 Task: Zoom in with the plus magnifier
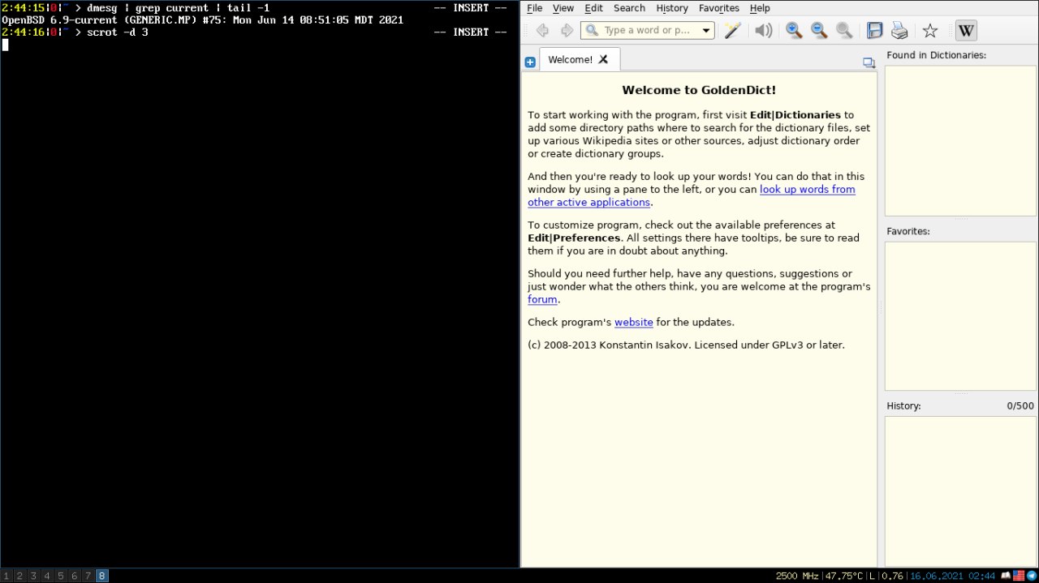coord(794,31)
